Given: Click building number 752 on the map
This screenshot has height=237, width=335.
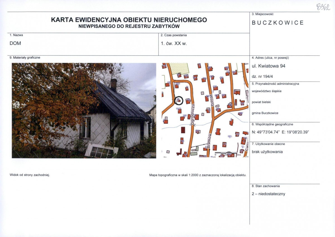Looking at the screenshot, I should [182, 141].
